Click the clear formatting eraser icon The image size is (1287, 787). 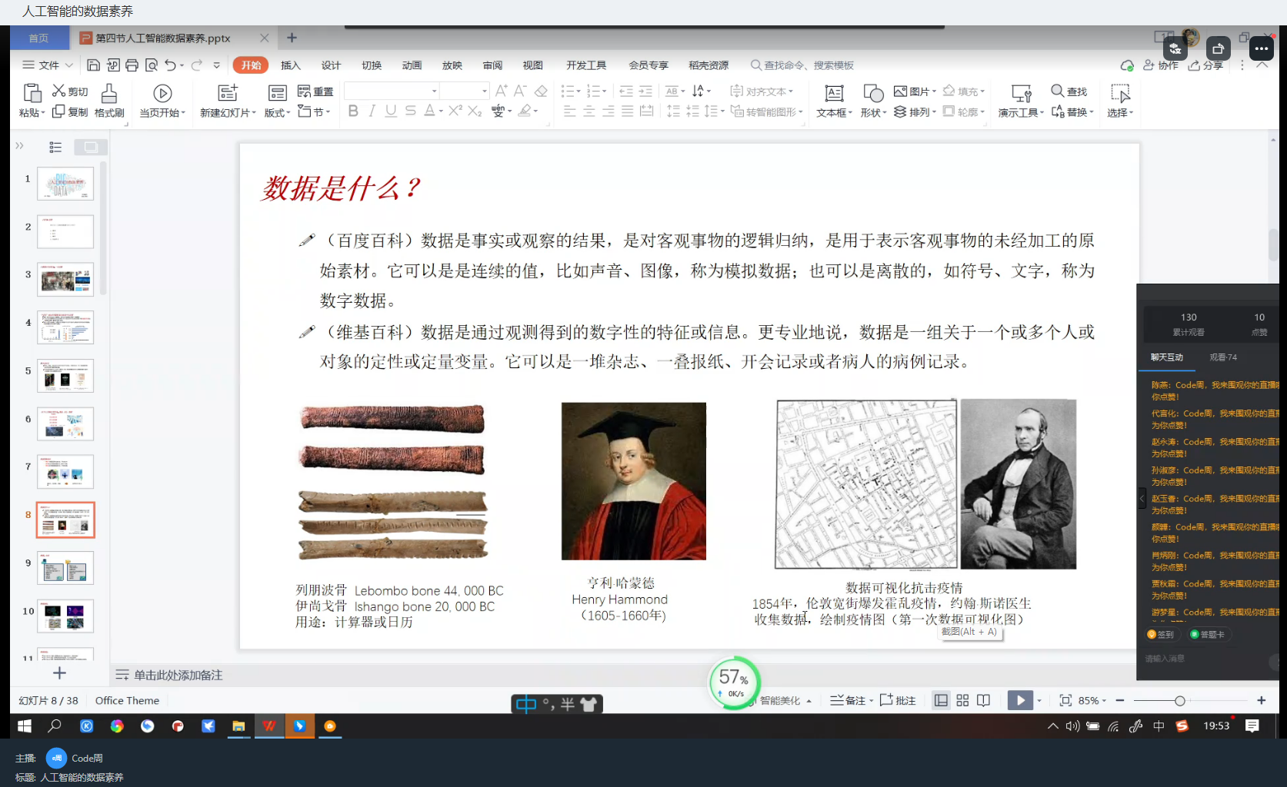coord(541,91)
